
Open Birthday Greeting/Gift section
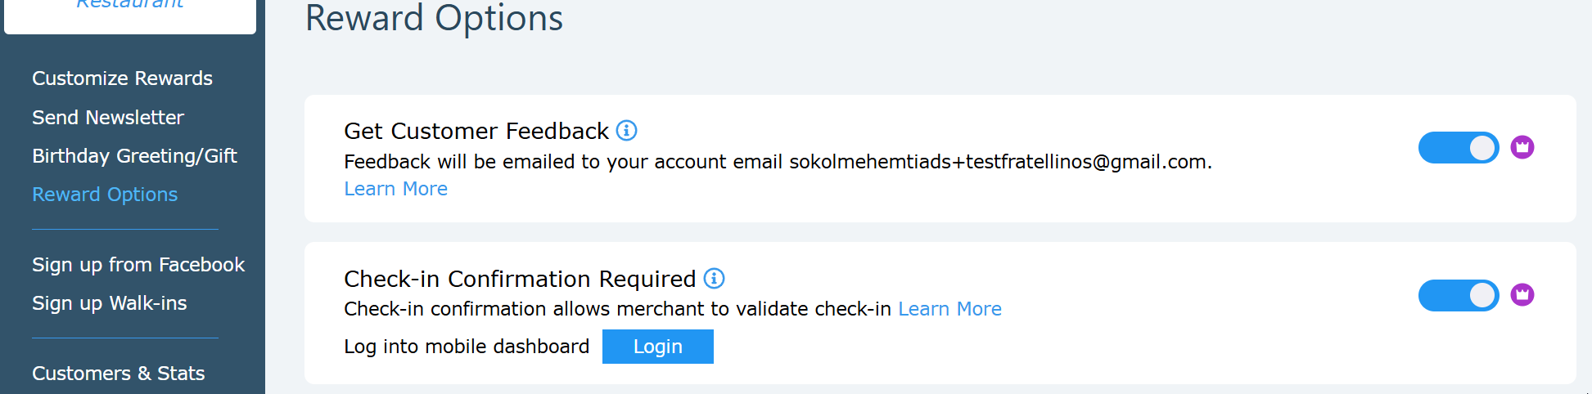point(134,156)
